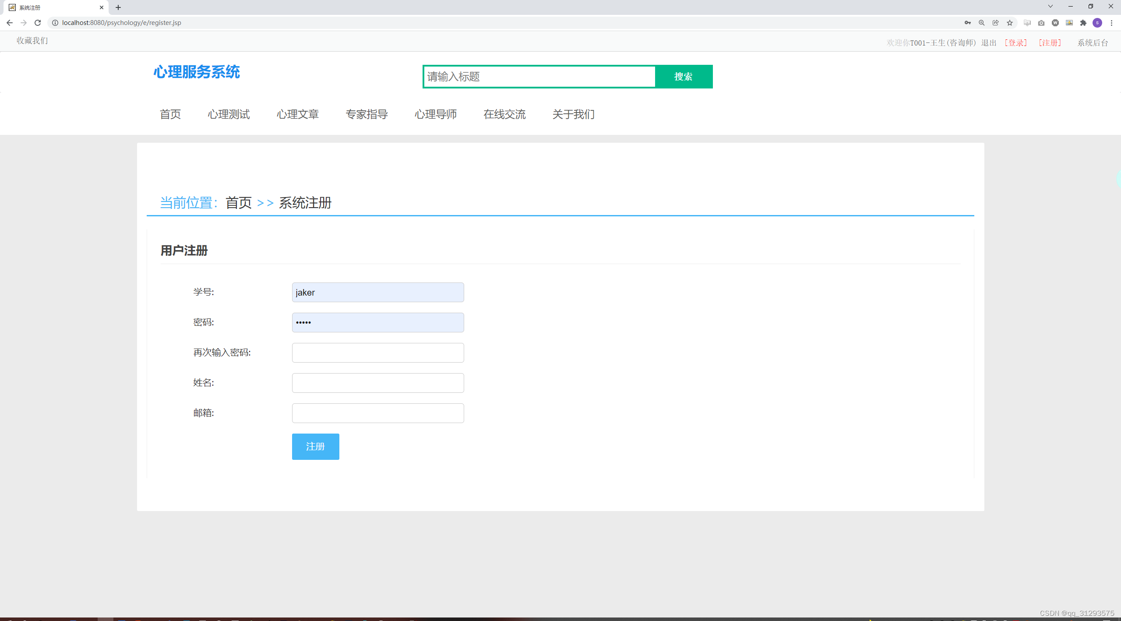Reload the page with the refresh icon
The height and width of the screenshot is (621, 1121).
pyautogui.click(x=38, y=22)
